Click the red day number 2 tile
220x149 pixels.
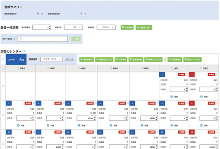[x=192, y=74]
